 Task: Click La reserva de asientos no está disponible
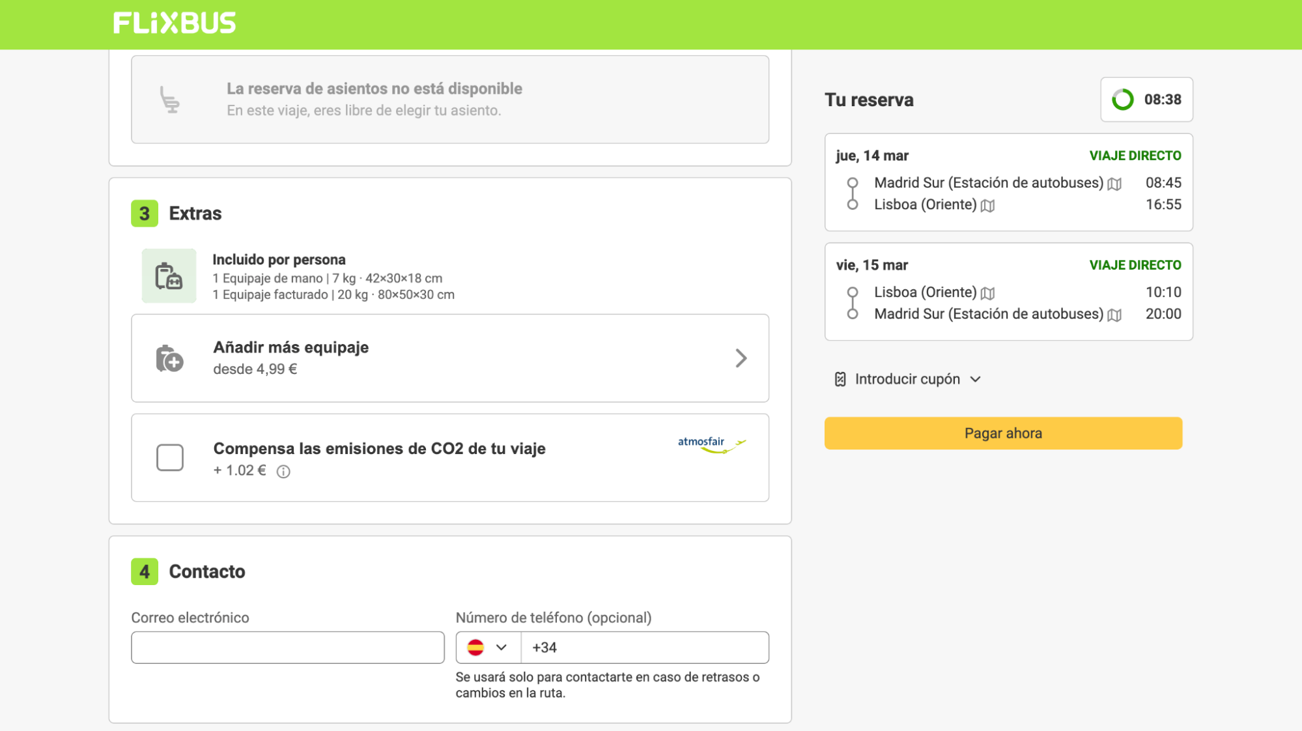(x=375, y=89)
